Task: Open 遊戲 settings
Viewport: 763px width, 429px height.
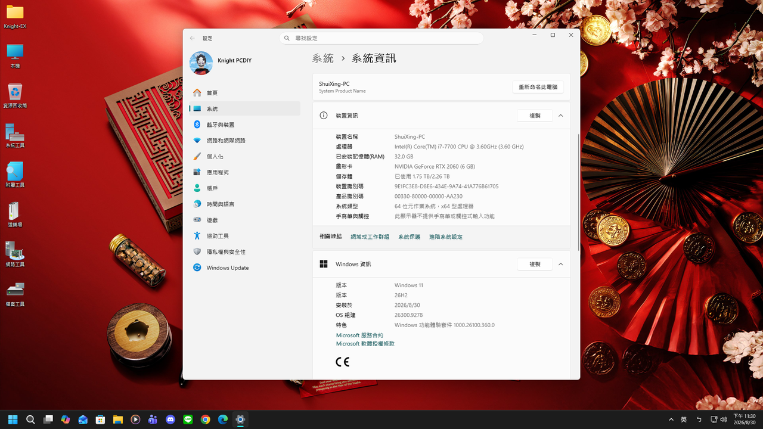Action: point(244,220)
